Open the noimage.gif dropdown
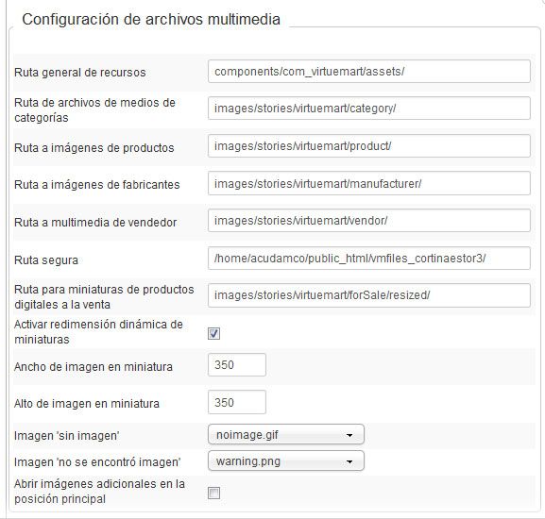Image resolution: width=545 pixels, height=519 pixels. [286, 435]
